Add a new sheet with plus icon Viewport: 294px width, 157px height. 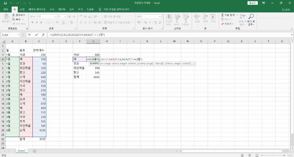click(x=34, y=151)
